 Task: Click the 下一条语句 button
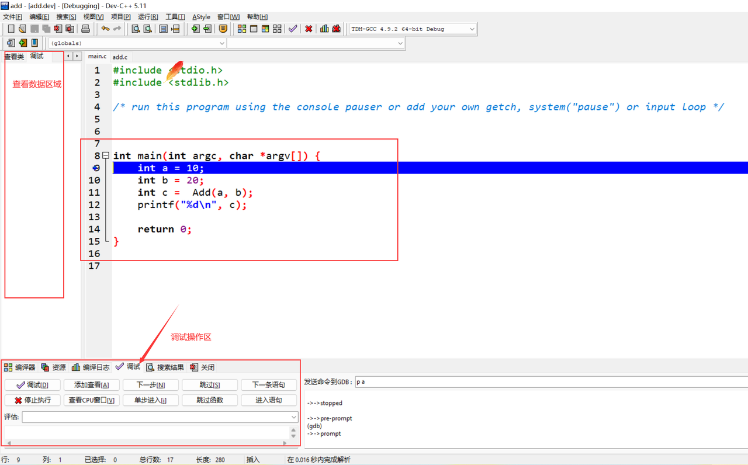point(269,385)
